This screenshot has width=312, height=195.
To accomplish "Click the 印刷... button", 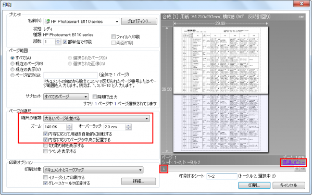I will [254, 185].
